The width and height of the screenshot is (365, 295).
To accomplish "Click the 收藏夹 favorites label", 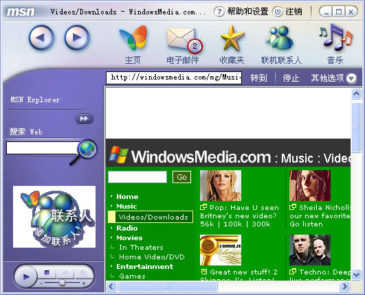I will (232, 60).
